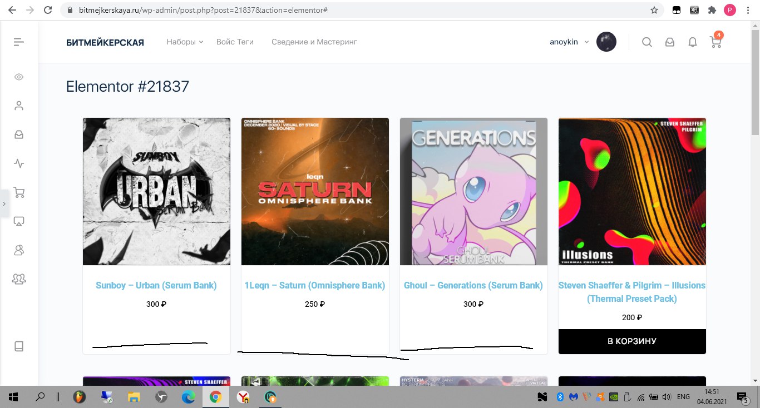Click the Sunboy Urban product cover
760x408 pixels.
pyautogui.click(x=156, y=191)
